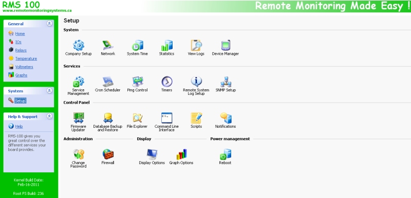Open the Notifications icon

226,118
